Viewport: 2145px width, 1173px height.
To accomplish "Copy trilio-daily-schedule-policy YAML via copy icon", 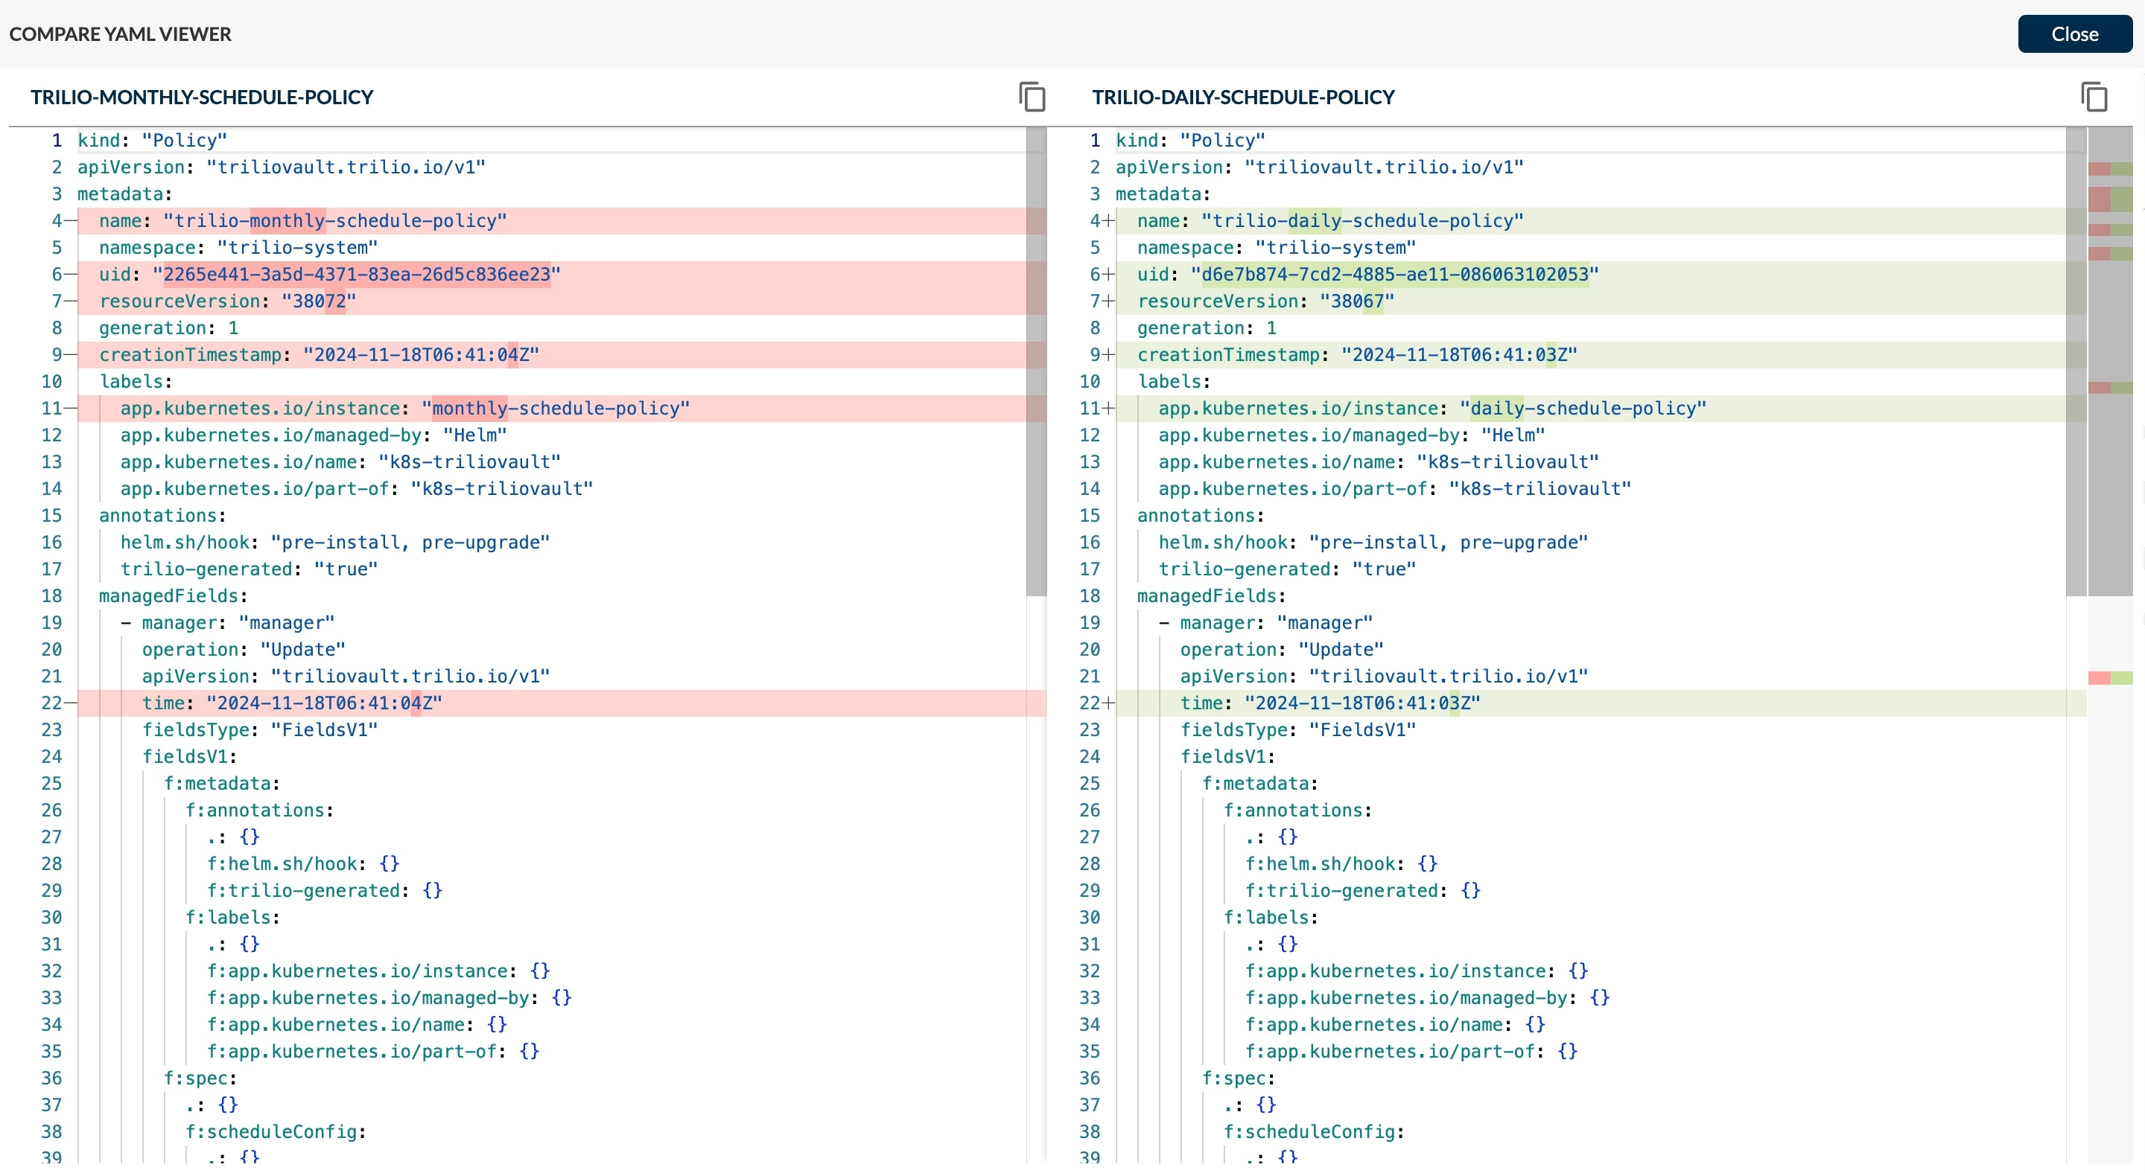I will click(2094, 98).
